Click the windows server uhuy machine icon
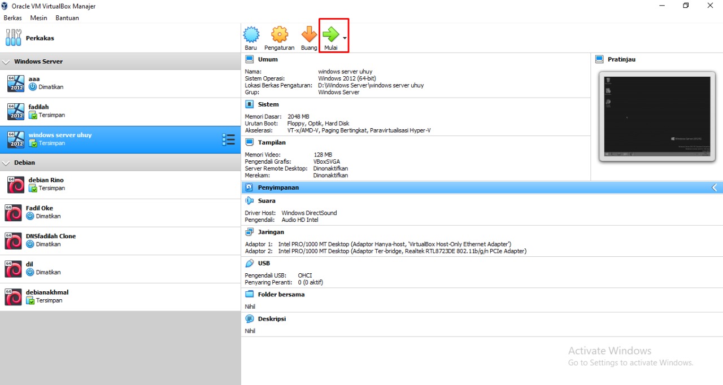 click(16, 139)
